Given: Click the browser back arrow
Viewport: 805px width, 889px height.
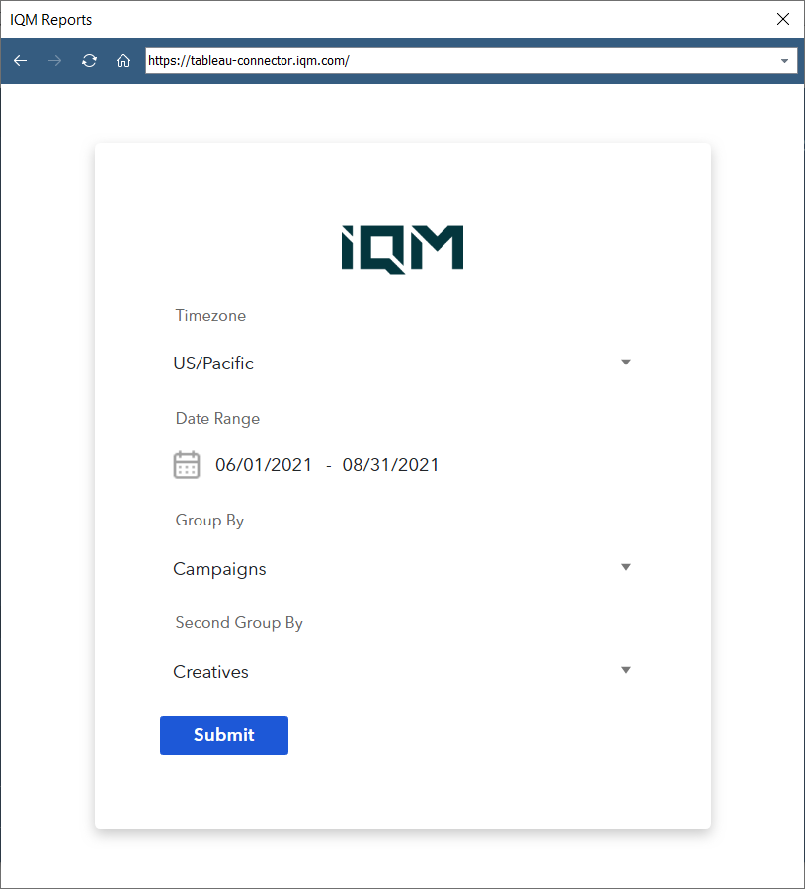Looking at the screenshot, I should tap(20, 61).
